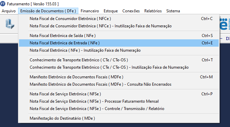Choose NFSe Processar Faturamento Mensal
This screenshot has height=127, width=230.
point(119,101)
